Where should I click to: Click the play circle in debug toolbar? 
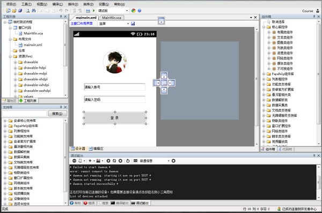pos(108,161)
